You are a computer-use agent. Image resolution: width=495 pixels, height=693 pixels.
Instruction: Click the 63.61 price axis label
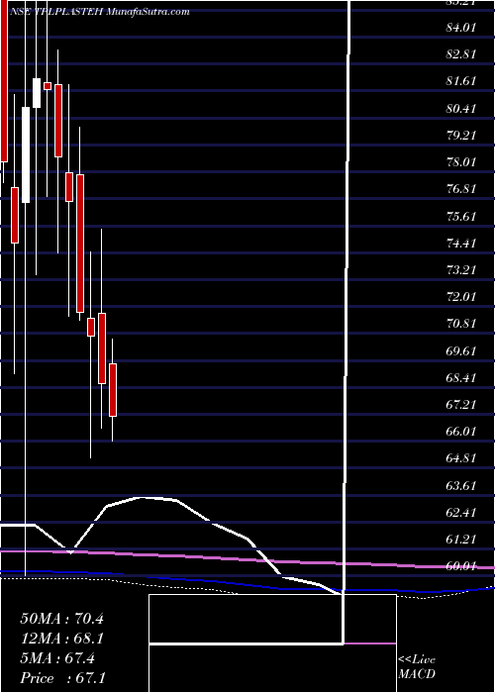tap(461, 485)
